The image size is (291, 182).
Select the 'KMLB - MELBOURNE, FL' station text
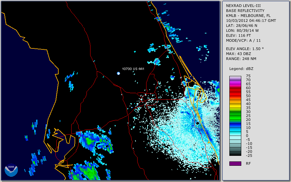coord(248,16)
